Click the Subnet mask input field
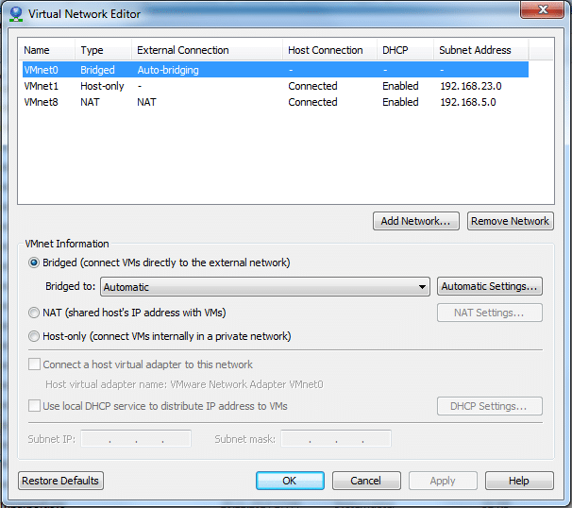The height and width of the screenshot is (508, 572). (x=336, y=438)
